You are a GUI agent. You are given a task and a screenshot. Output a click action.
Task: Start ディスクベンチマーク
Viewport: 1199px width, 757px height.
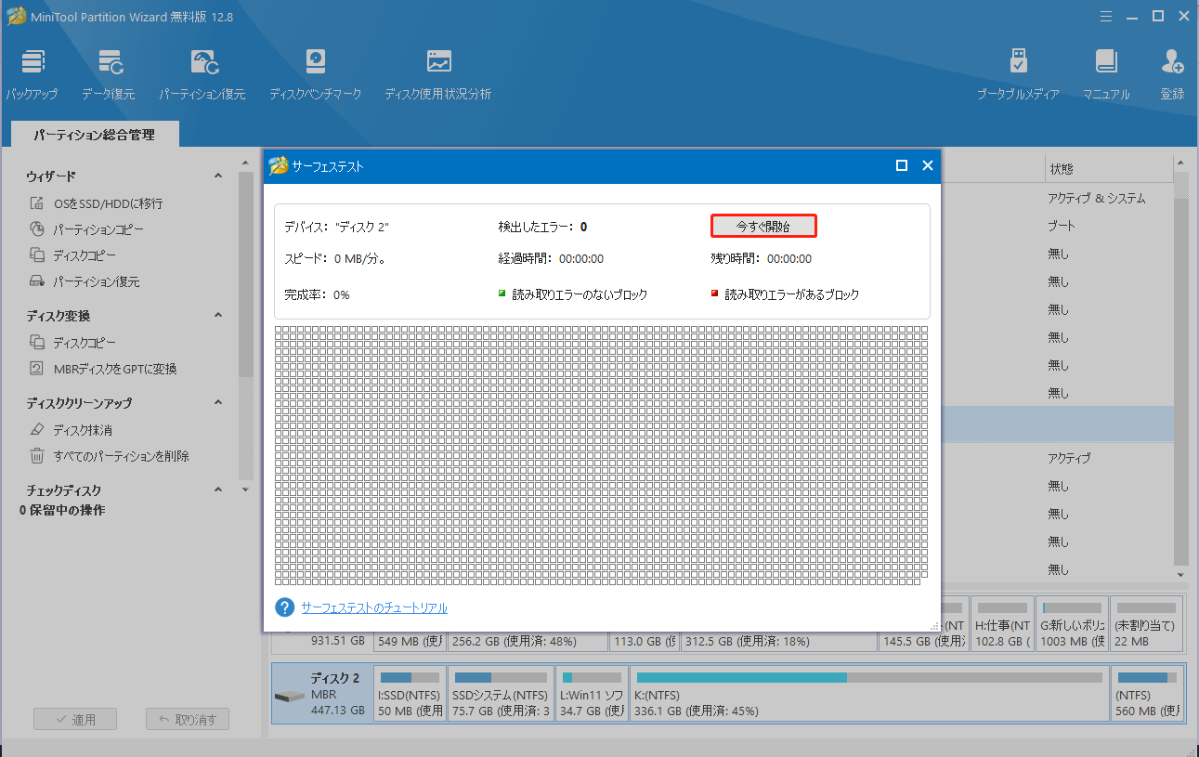tap(315, 73)
